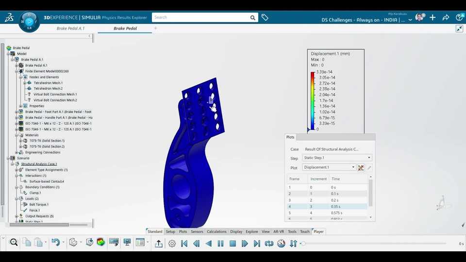466x262 pixels.
Task: Open player settings gear icon
Action: [172, 244]
